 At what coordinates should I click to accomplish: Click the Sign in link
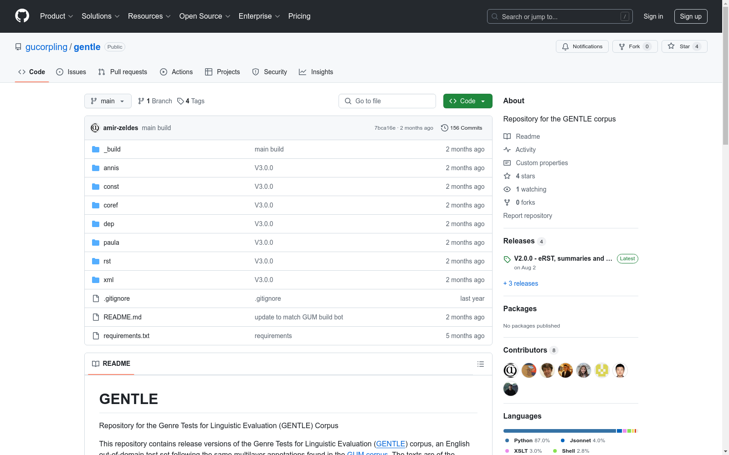(x=653, y=16)
